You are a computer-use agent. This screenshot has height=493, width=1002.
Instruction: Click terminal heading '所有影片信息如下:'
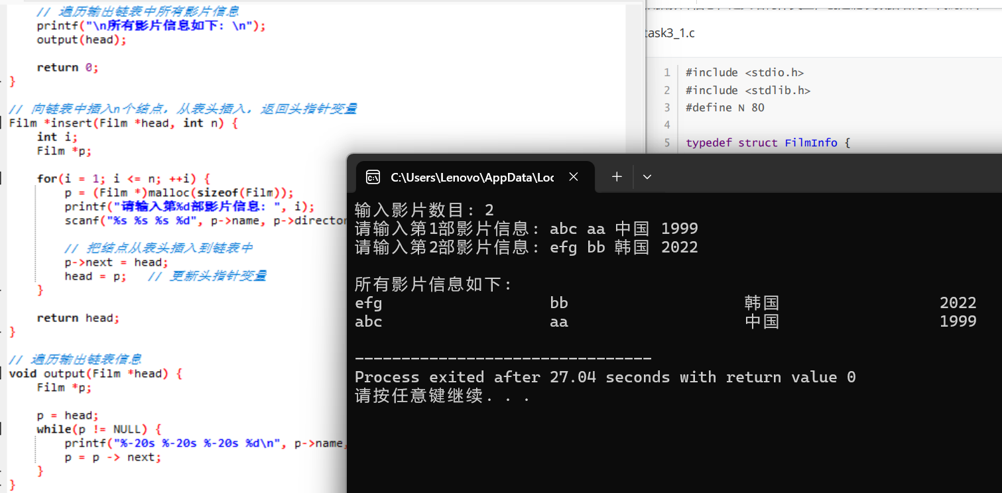434,285
